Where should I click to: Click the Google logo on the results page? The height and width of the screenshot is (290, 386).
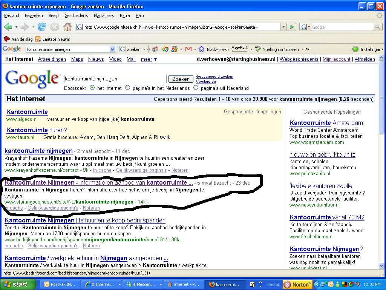32,79
